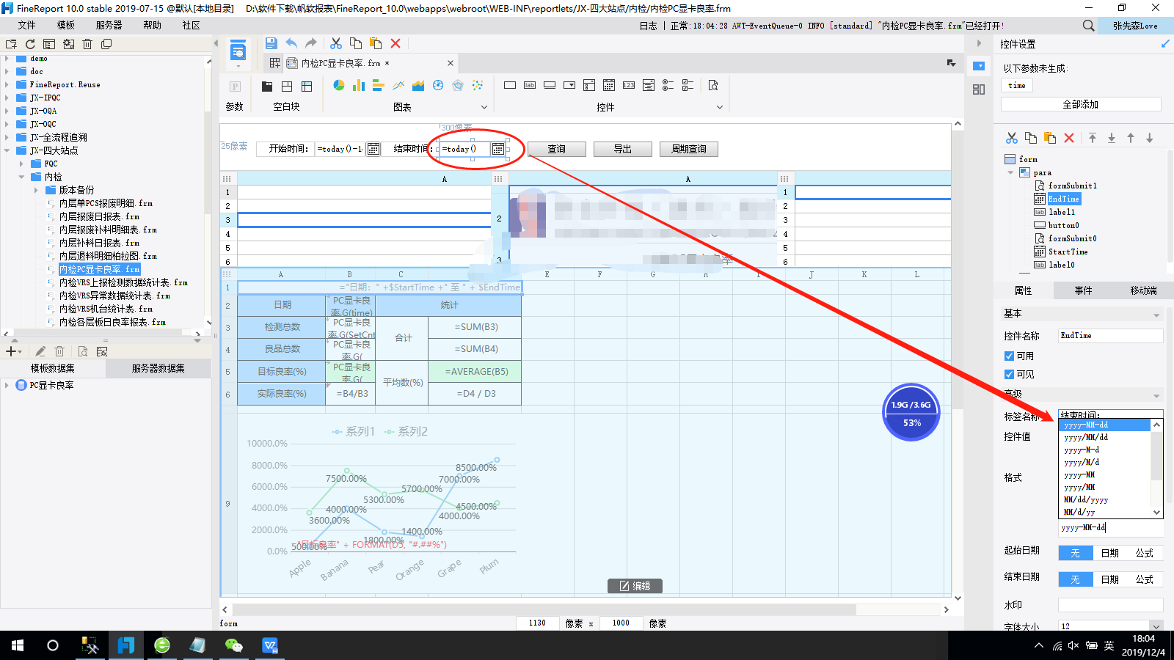Collapse the JX-四大站点 folder
The image size is (1174, 660).
click(x=7, y=150)
